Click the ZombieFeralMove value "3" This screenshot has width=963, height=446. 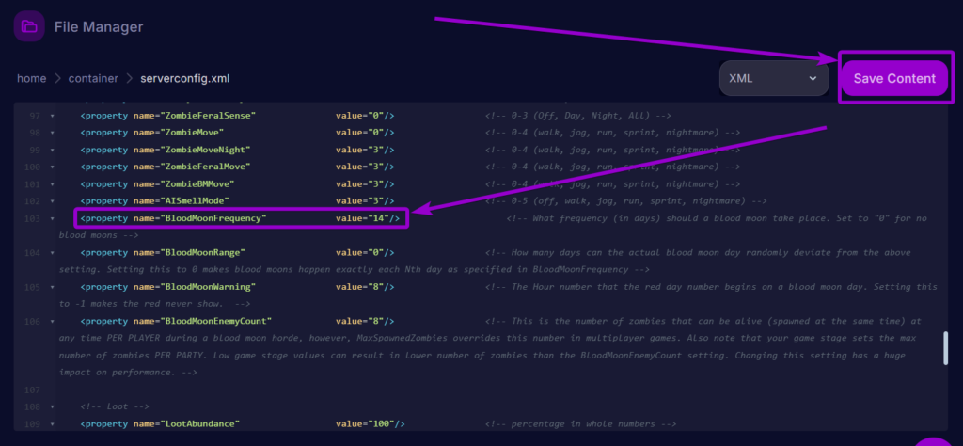(x=376, y=167)
